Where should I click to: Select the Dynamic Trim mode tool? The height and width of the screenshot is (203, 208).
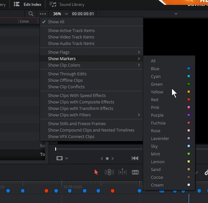122,172
